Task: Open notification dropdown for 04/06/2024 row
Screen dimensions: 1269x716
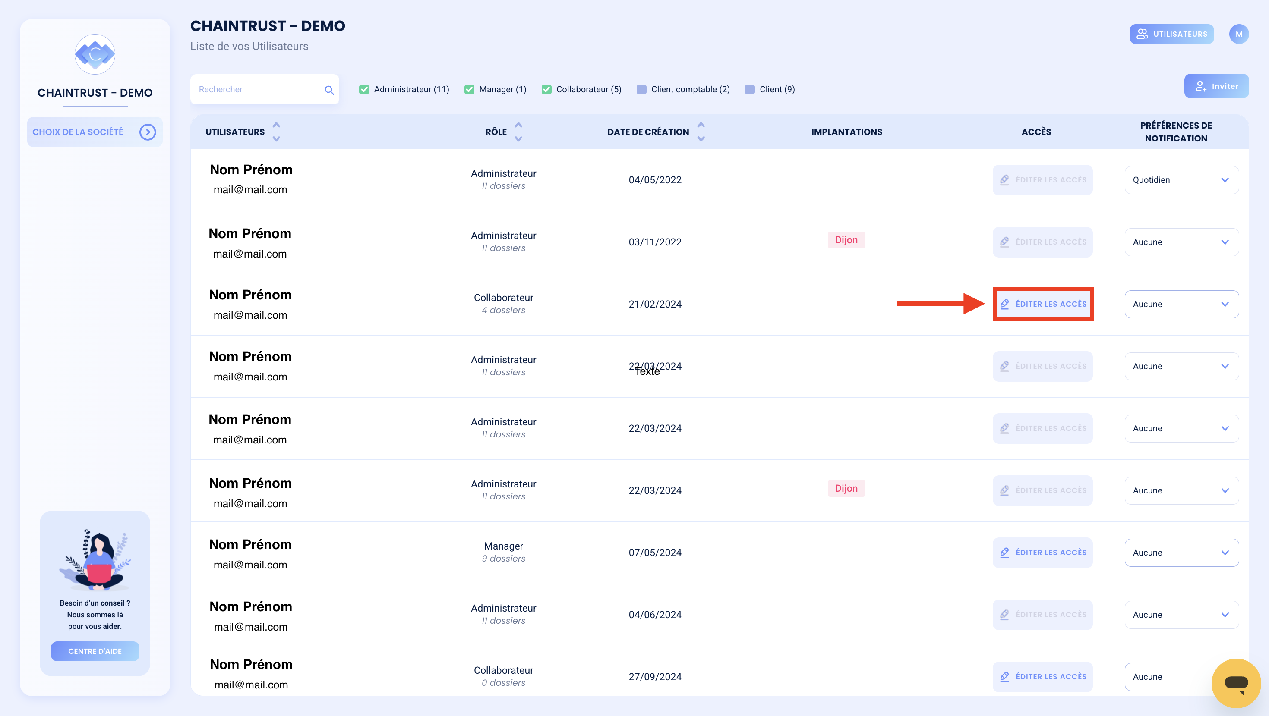Action: tap(1181, 615)
